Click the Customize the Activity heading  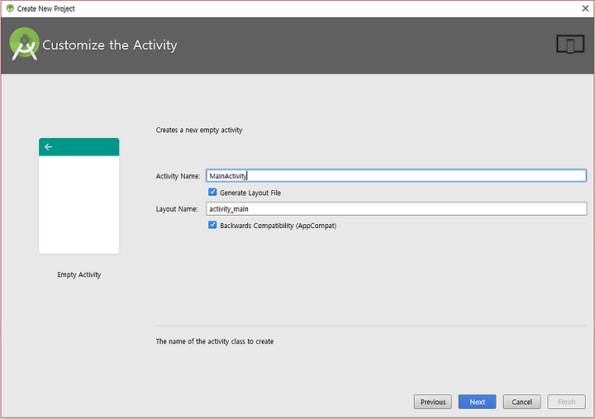(110, 45)
